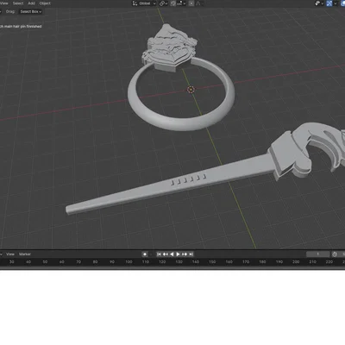Open the Select Box drag dropdown

[31, 11]
